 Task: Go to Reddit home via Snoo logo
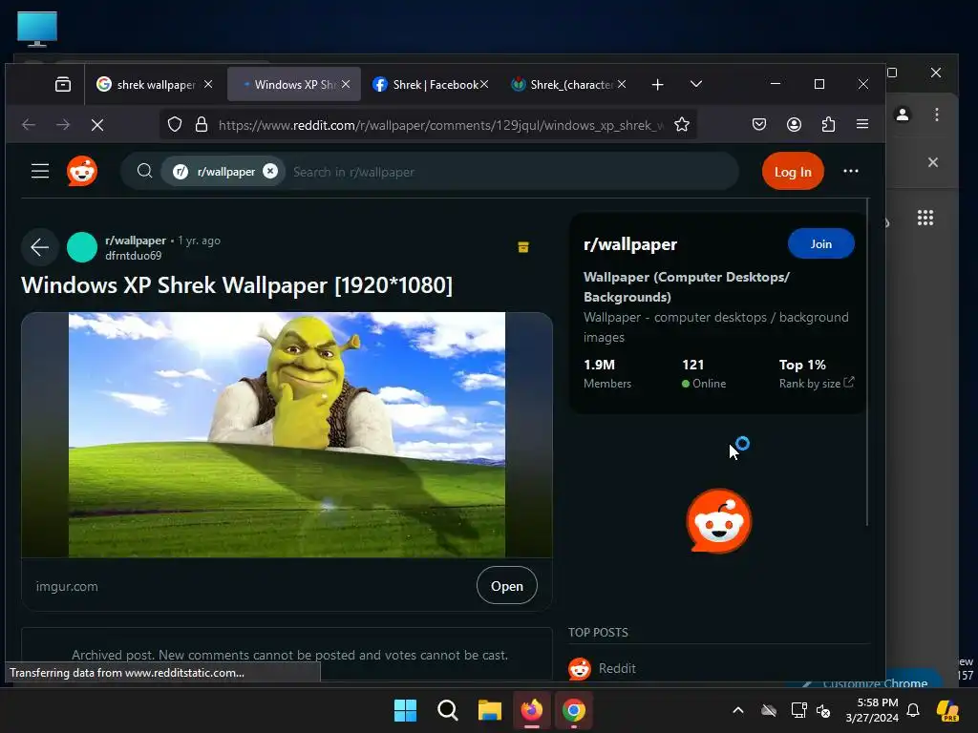coord(82,171)
